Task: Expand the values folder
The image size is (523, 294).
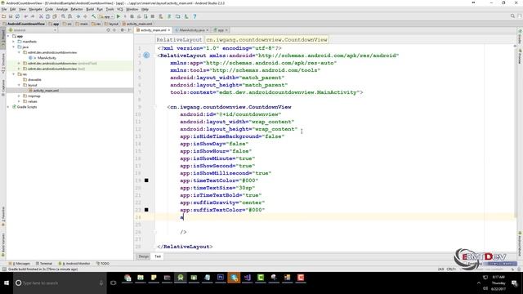Action: click(x=19, y=101)
